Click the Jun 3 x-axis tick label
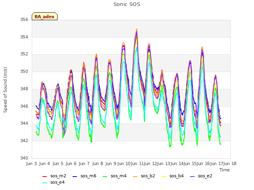 [x=31, y=163]
